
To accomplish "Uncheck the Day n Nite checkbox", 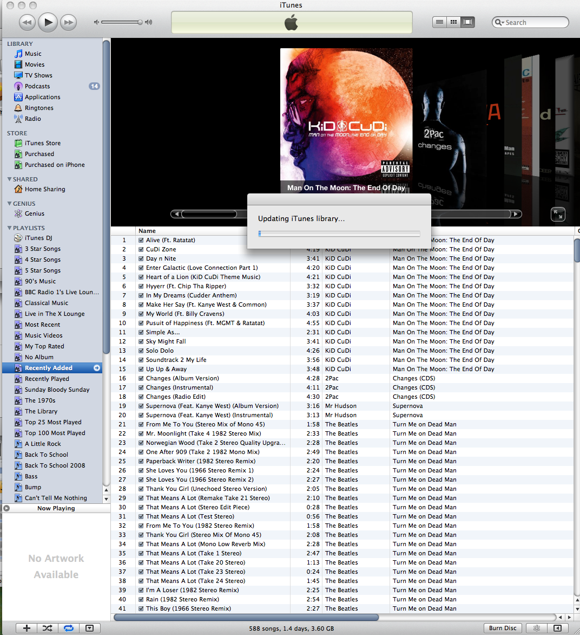I will pyautogui.click(x=141, y=259).
